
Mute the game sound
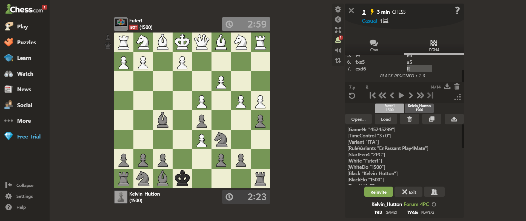tap(338, 50)
